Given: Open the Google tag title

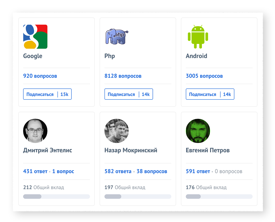Looking at the screenshot, I should [33, 56].
